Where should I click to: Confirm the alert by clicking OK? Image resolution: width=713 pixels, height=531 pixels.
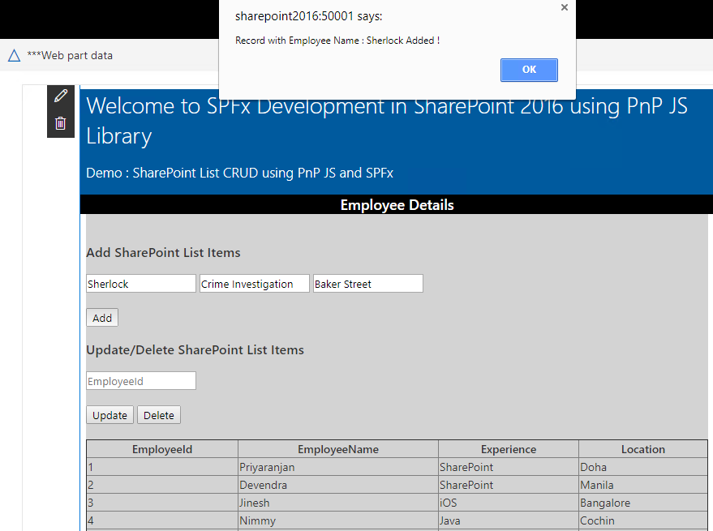coord(529,70)
